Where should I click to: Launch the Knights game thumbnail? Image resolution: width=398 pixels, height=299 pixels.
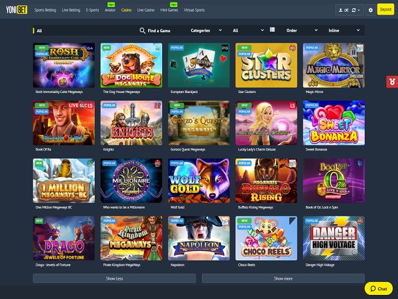point(131,123)
